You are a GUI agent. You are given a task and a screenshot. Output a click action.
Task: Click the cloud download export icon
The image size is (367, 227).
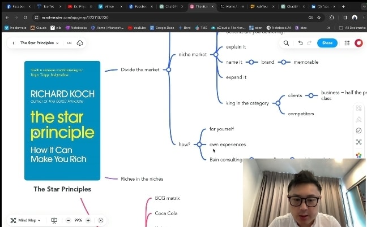[x=80, y=43]
